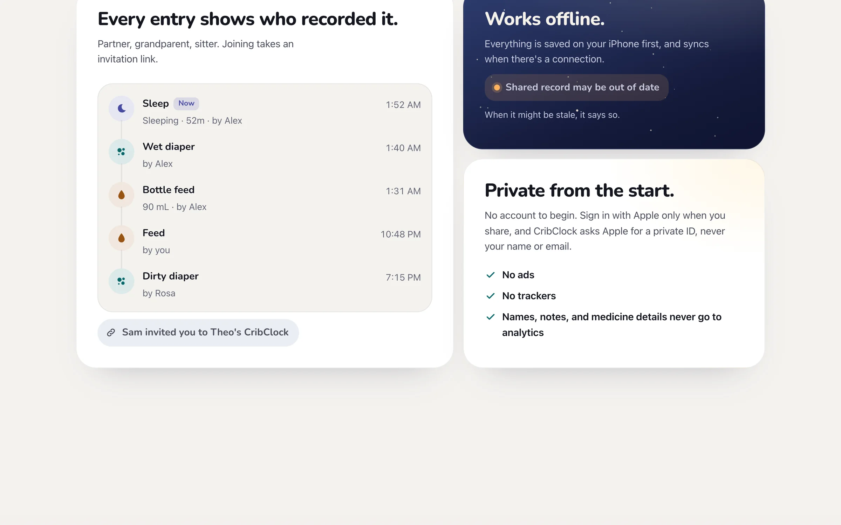This screenshot has height=525, width=841.
Task: Click the Shared record may be out of date badge
Action: (576, 87)
